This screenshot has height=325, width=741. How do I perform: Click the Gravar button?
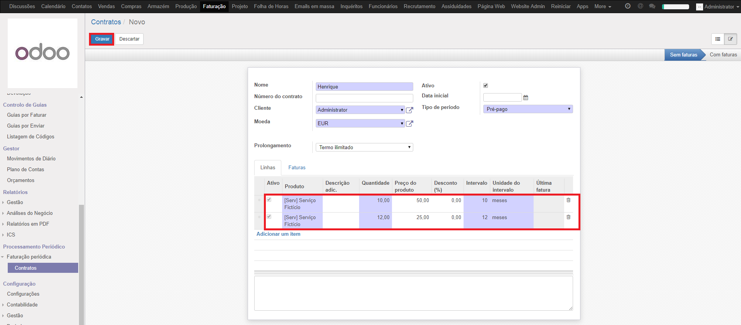click(x=102, y=39)
